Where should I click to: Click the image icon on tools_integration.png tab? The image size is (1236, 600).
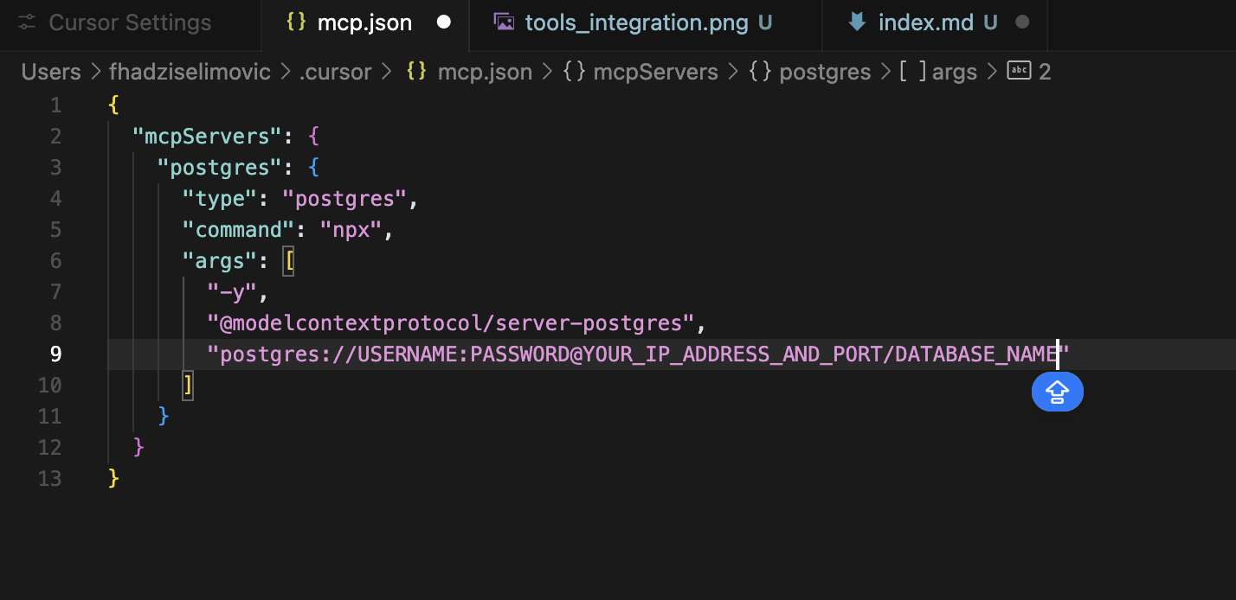[503, 22]
